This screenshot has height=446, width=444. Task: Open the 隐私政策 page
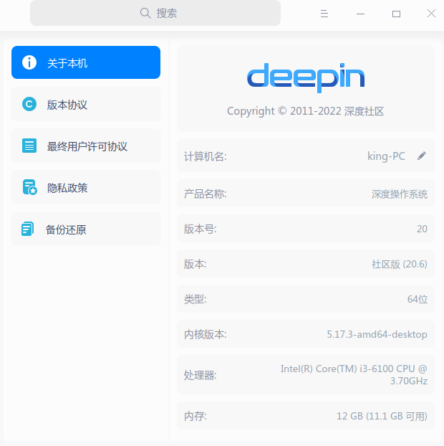86,187
